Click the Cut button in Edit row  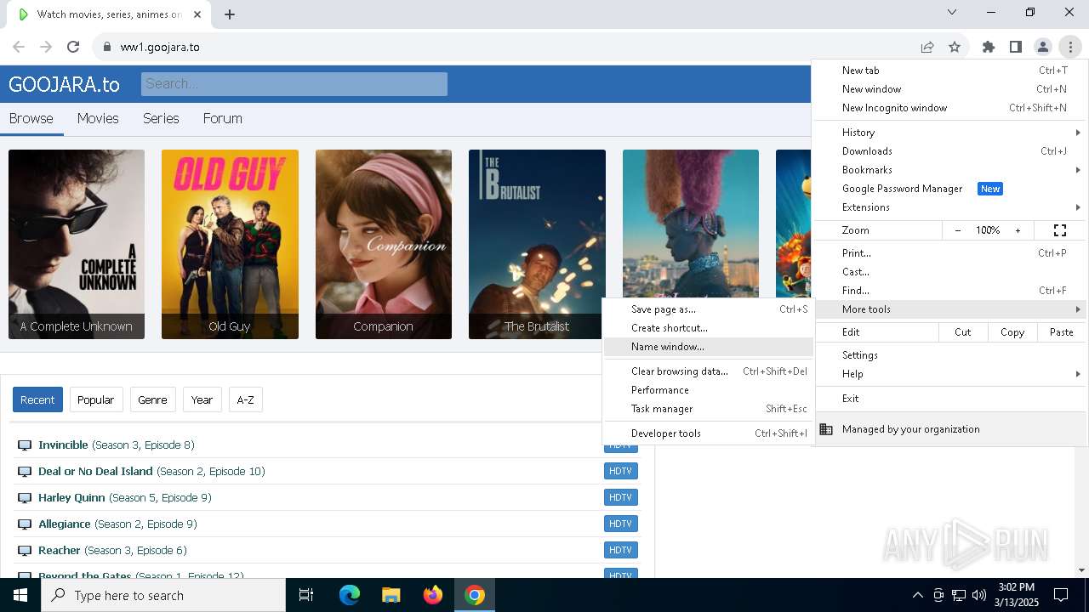(x=963, y=332)
